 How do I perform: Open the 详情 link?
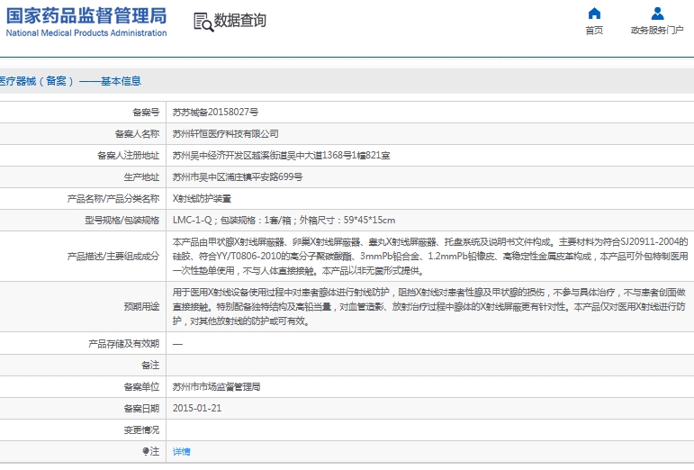pyautogui.click(x=182, y=451)
